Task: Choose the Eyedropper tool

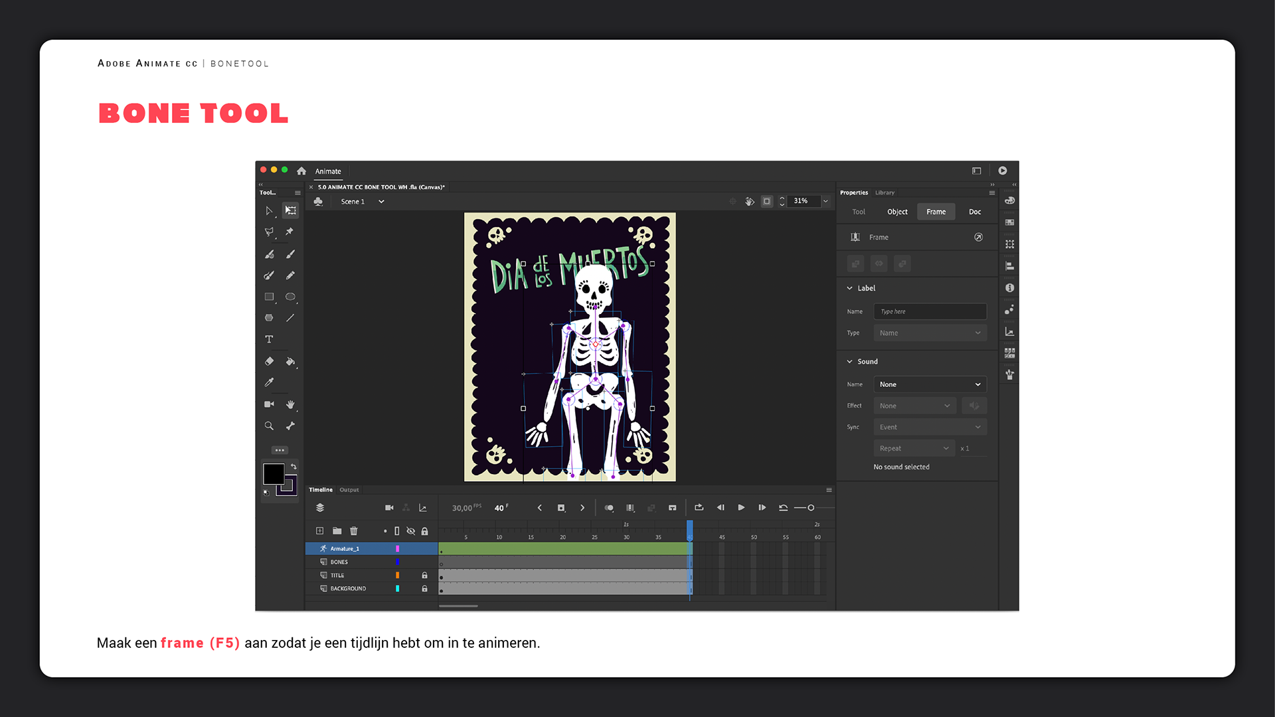Action: coord(269,382)
